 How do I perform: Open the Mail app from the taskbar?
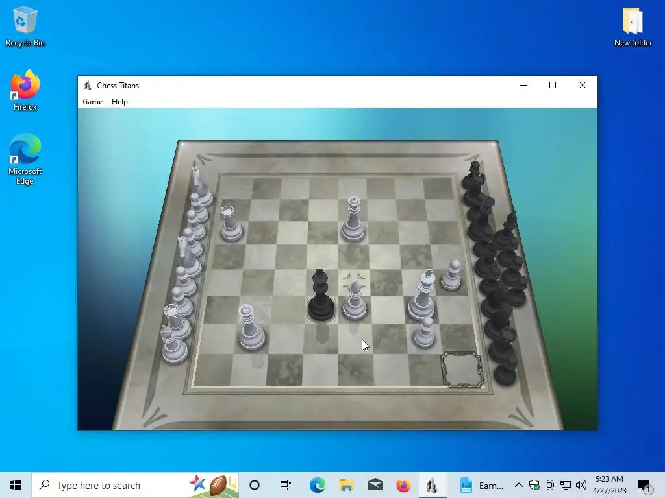pos(375,485)
